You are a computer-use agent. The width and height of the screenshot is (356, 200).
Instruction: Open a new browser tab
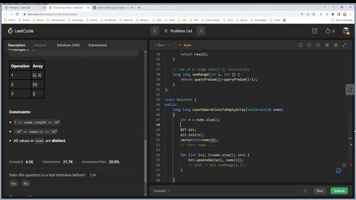tap(139, 7)
